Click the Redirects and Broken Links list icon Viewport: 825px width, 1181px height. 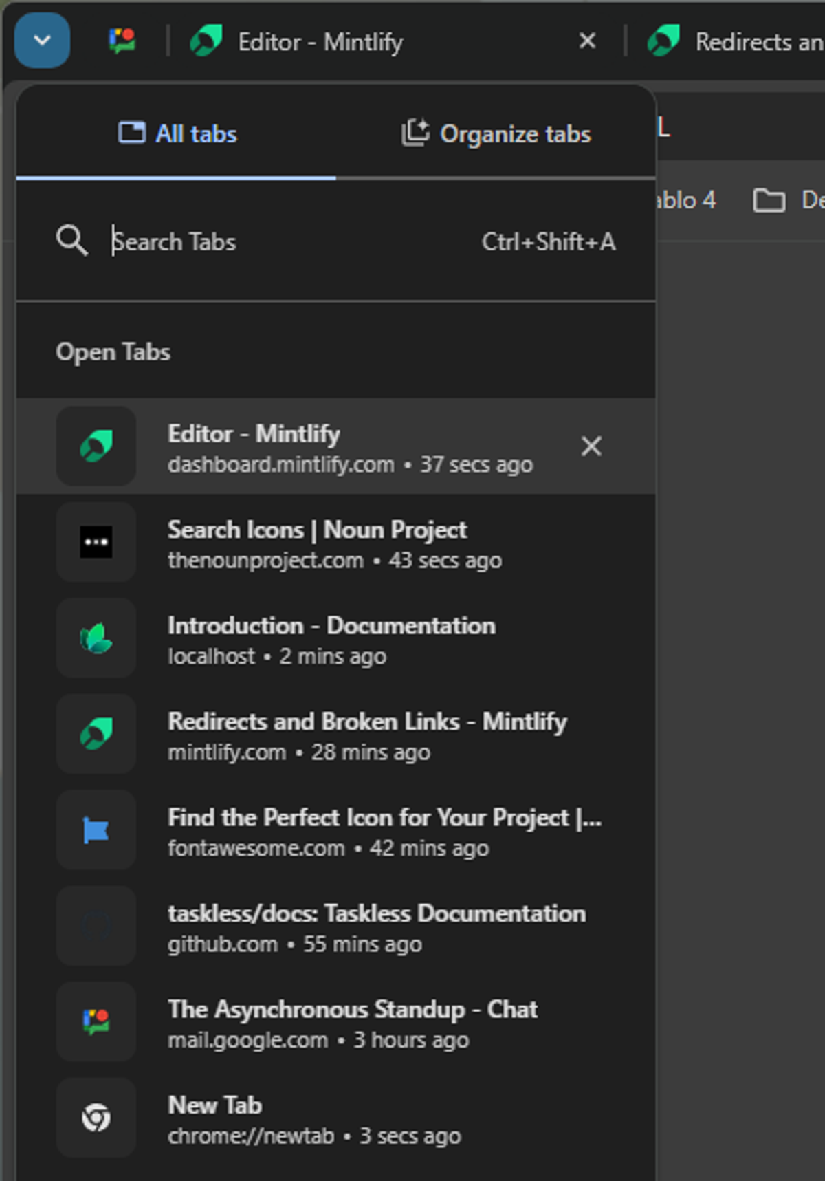tap(96, 734)
